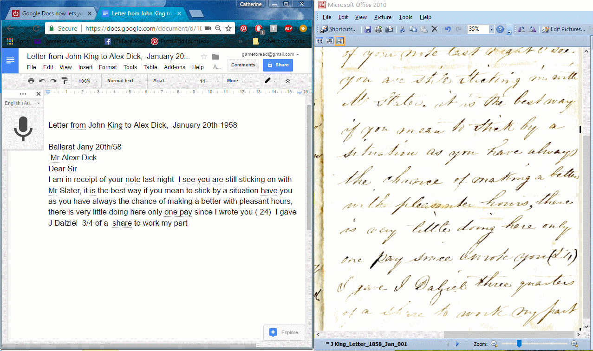Screen dimensions: 593x351
Task: Open the Docs Tools menu
Action: coord(130,67)
